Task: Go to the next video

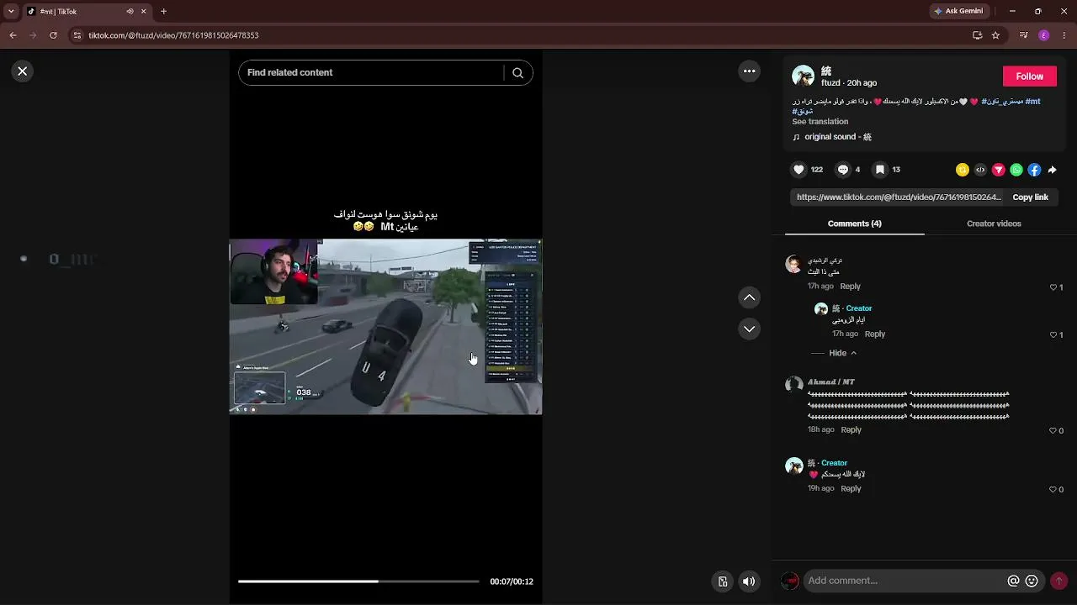Action: [x=749, y=329]
